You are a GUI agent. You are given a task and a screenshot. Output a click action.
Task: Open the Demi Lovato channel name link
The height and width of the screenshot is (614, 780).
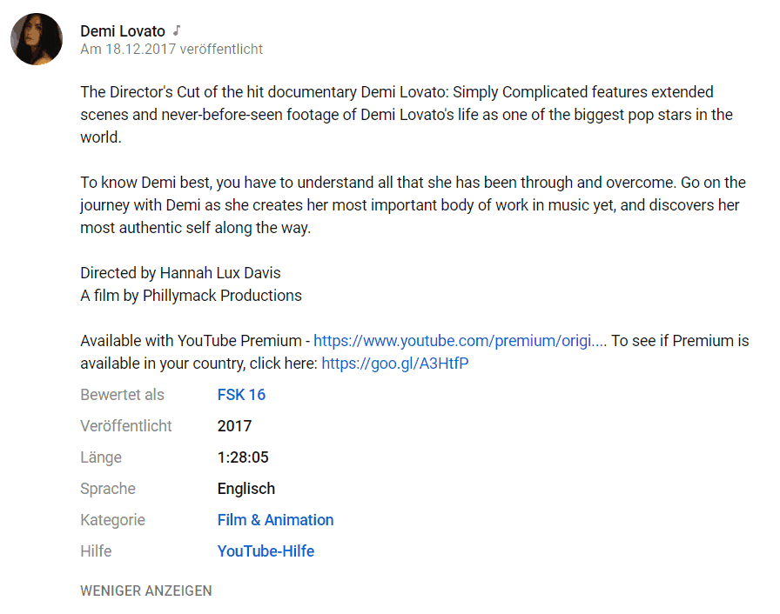123,31
